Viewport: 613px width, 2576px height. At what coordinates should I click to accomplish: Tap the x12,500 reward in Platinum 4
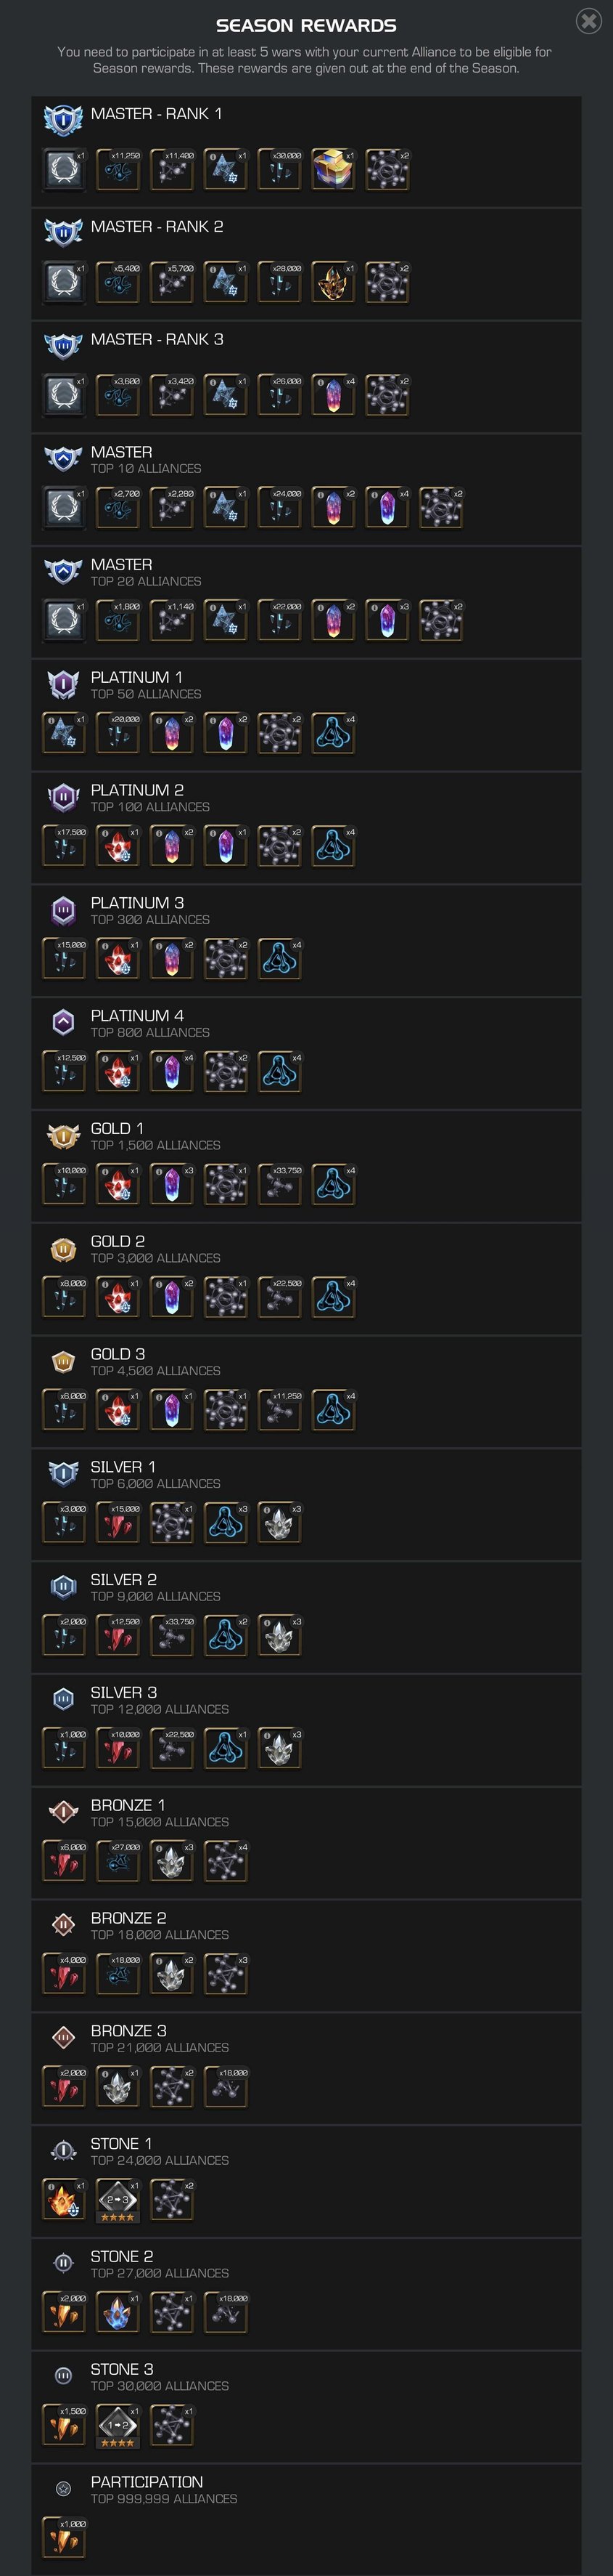(64, 1072)
